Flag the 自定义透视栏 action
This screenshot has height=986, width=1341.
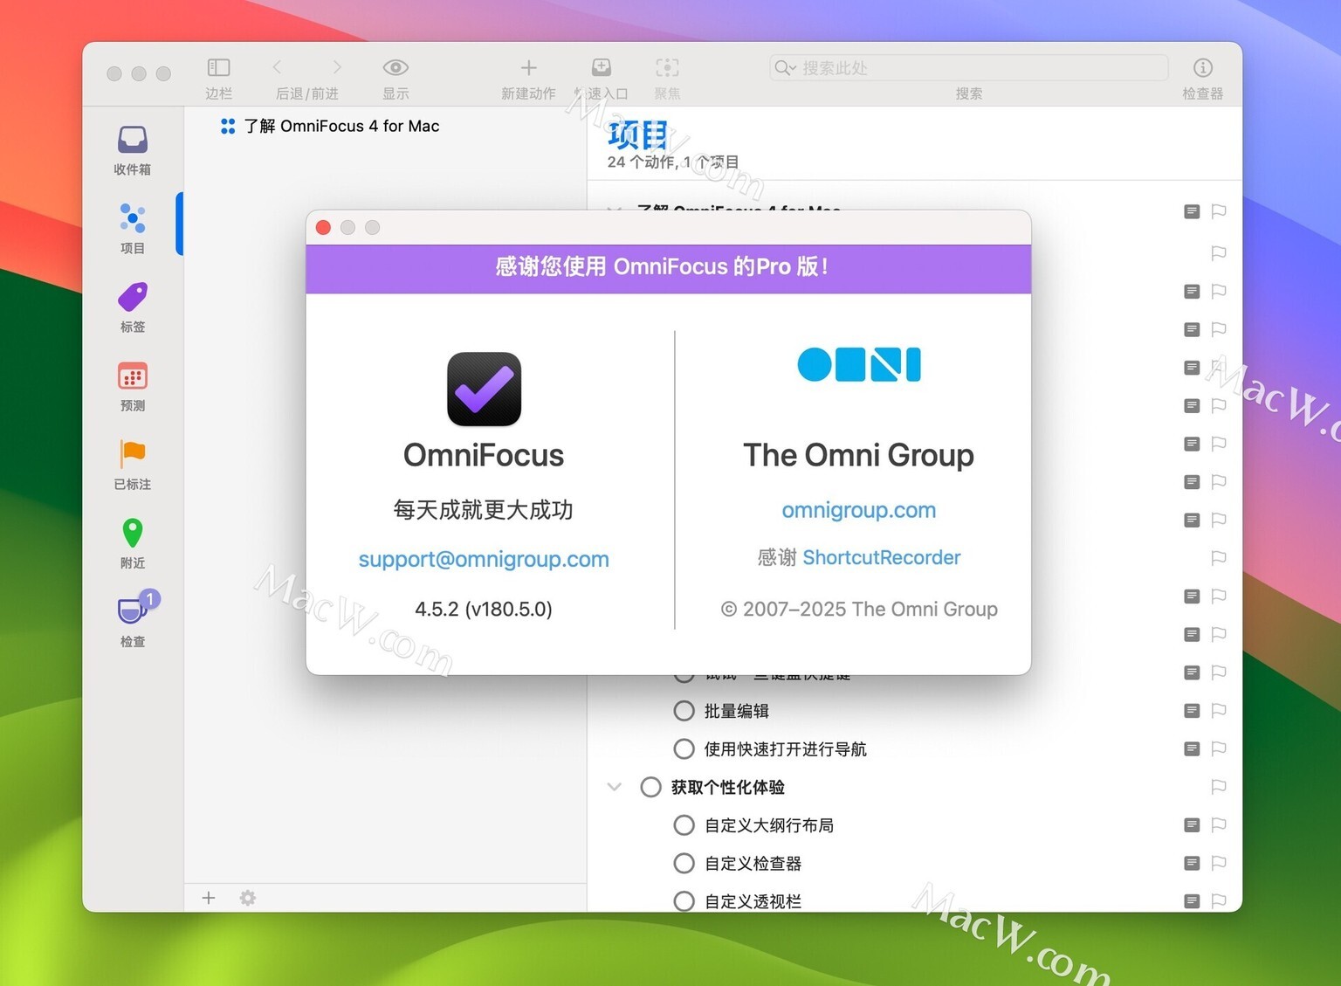[x=1219, y=900]
